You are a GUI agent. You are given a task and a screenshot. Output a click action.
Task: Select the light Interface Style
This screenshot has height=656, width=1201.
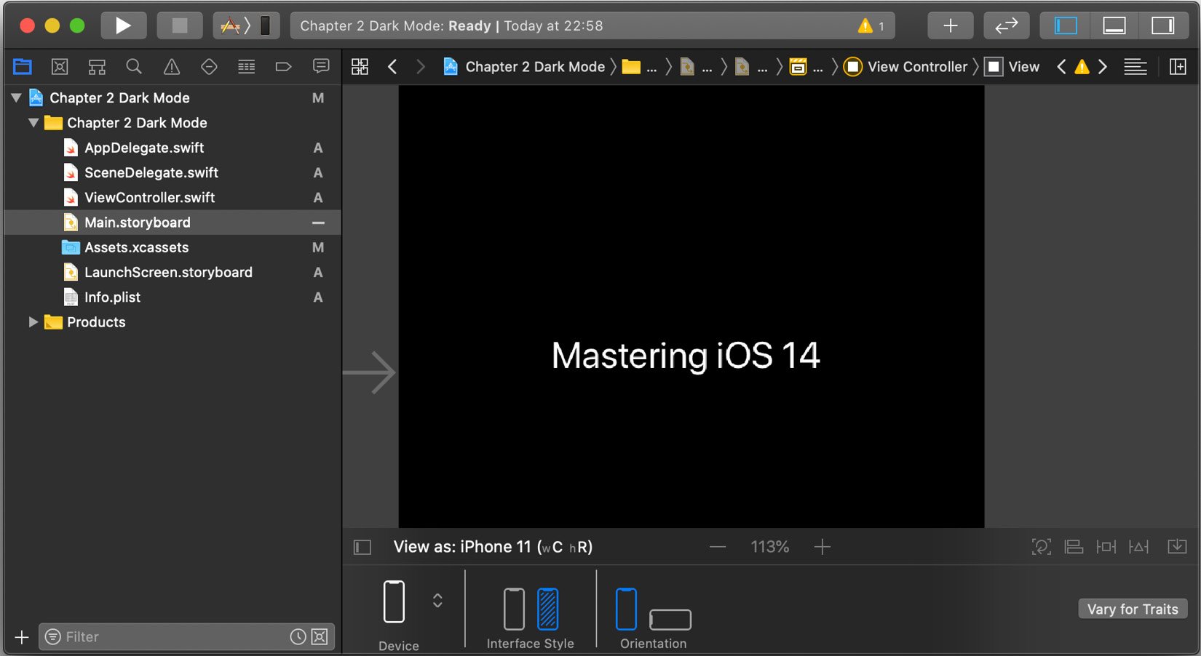tap(514, 609)
